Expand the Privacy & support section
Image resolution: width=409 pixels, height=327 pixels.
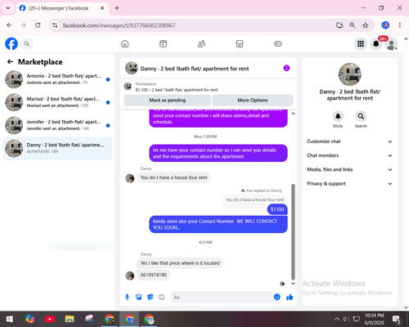[x=349, y=184]
